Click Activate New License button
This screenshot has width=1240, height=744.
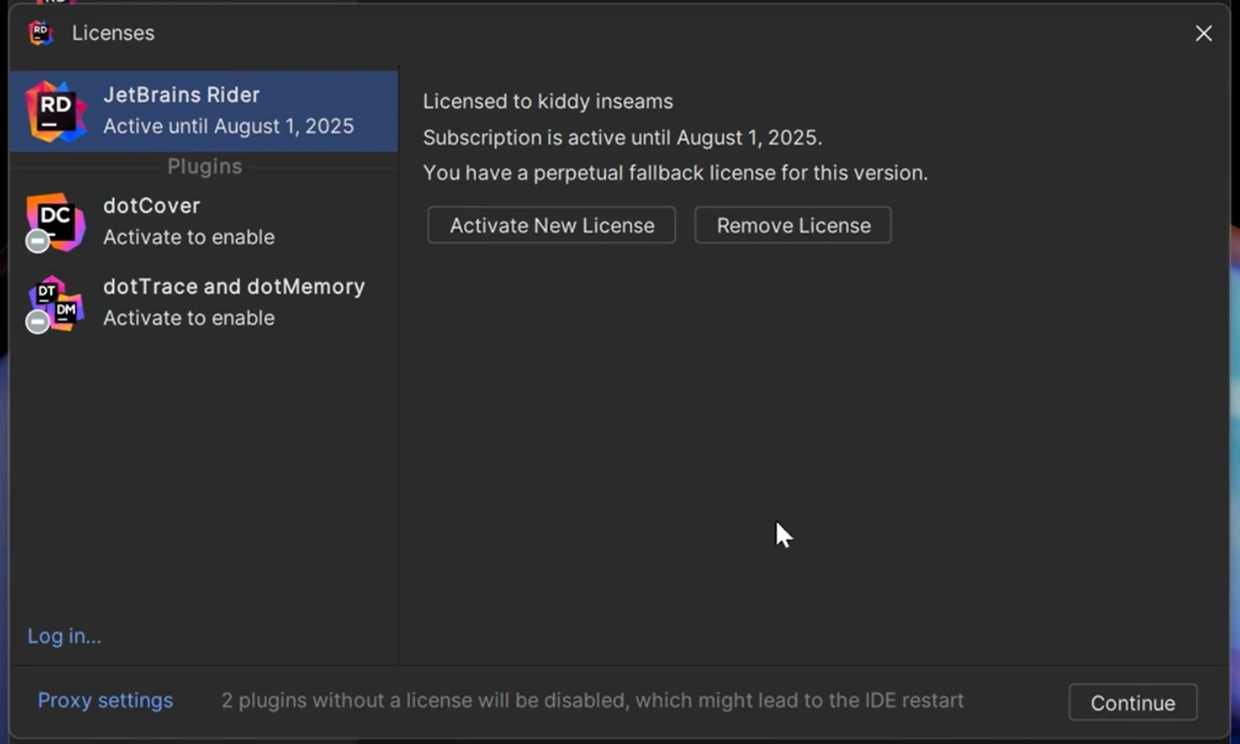(x=552, y=225)
